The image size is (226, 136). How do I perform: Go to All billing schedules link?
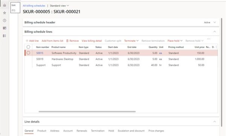34,6
